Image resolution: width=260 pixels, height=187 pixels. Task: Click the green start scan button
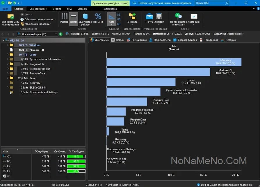click(61, 34)
